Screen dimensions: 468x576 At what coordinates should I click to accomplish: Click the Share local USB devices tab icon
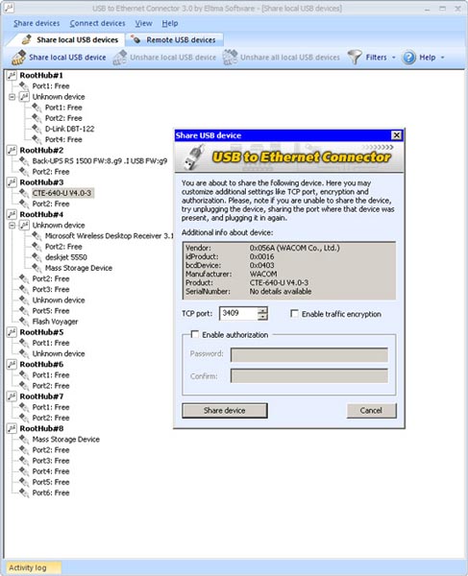[x=26, y=39]
